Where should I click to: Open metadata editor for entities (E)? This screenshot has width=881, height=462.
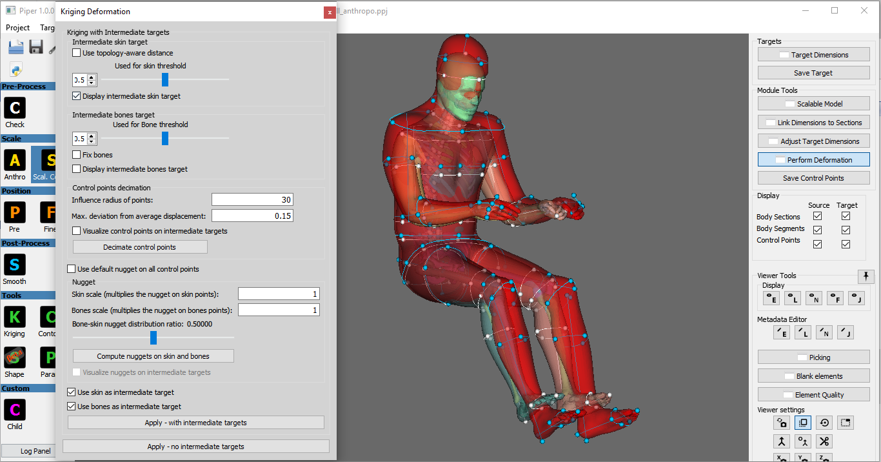[782, 332]
